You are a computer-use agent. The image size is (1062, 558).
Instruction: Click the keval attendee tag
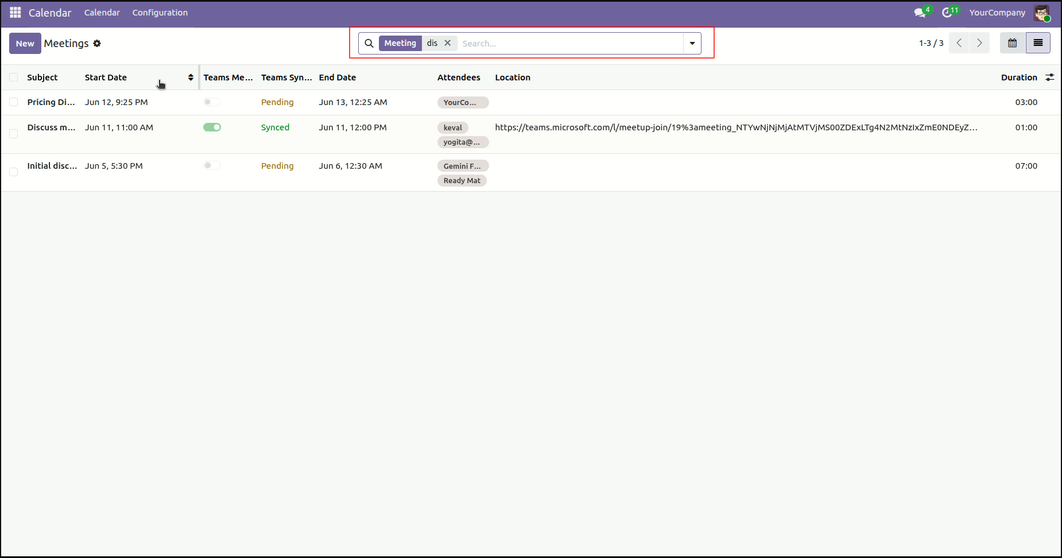point(453,127)
